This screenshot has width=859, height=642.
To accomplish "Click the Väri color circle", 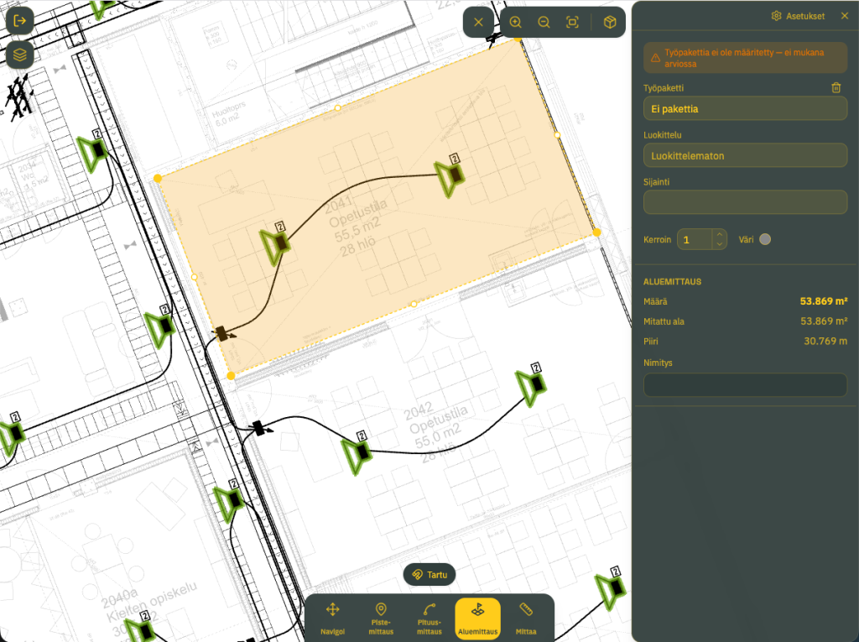I will pyautogui.click(x=765, y=239).
